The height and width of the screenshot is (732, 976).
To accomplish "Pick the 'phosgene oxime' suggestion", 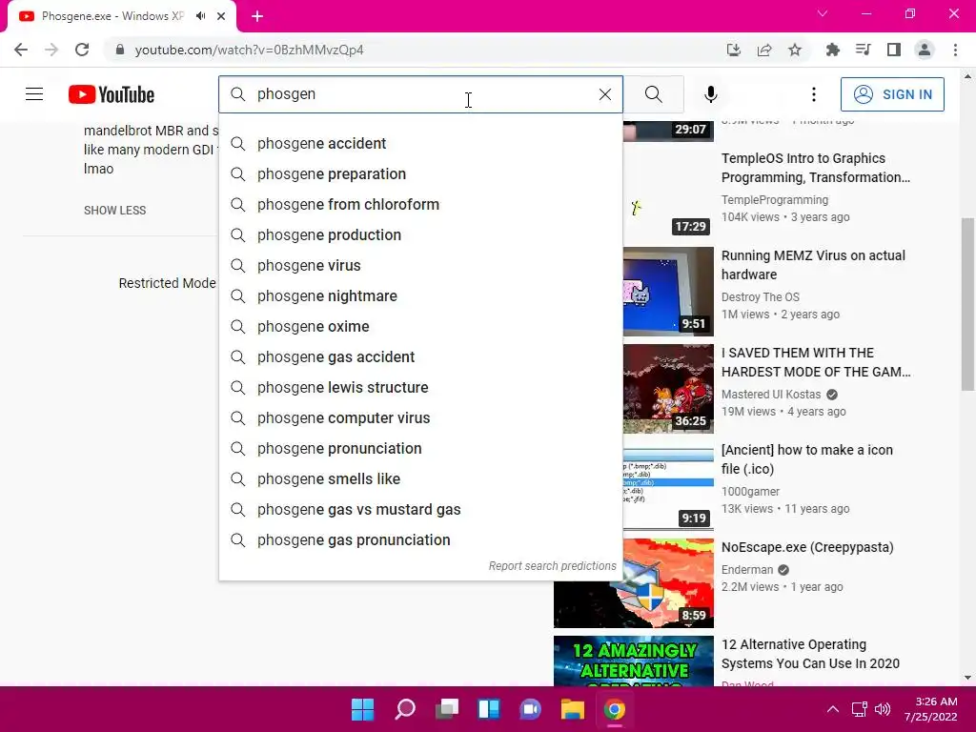I will [420, 326].
